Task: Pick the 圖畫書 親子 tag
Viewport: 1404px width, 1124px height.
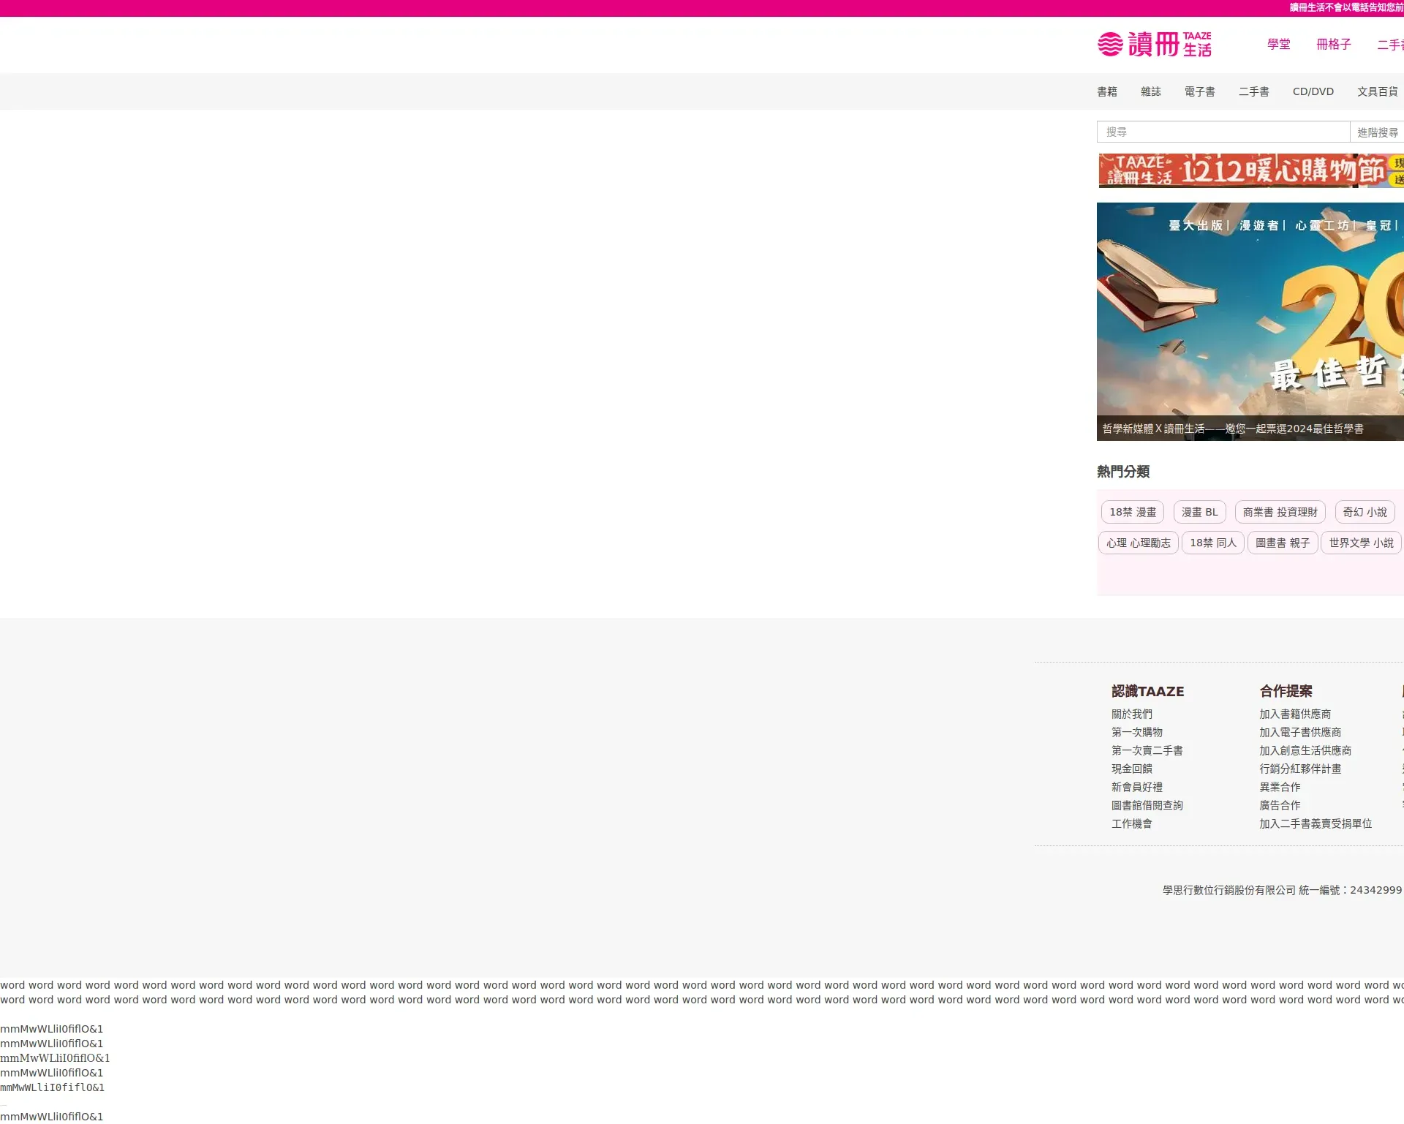Action: coord(1282,543)
